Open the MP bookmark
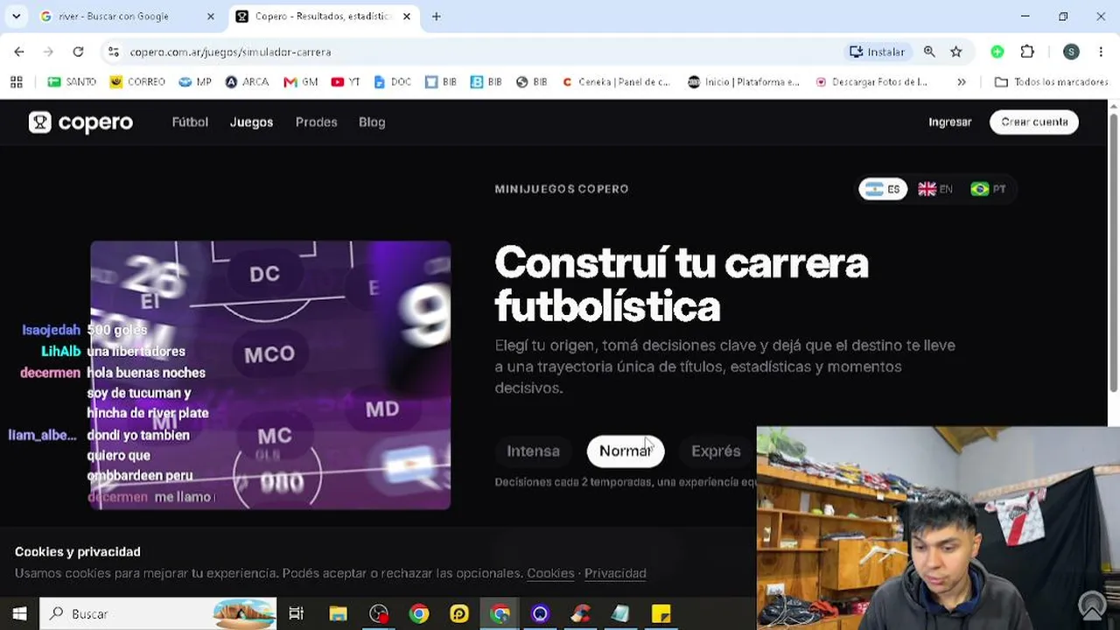The height and width of the screenshot is (630, 1120). tap(195, 81)
